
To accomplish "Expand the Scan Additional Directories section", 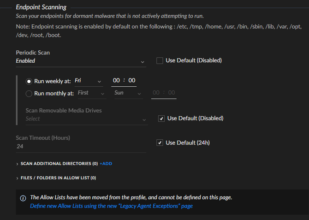I will pos(18,164).
